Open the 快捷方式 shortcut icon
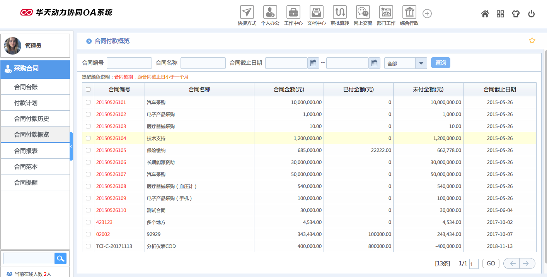The image size is (547, 277). pos(247,12)
